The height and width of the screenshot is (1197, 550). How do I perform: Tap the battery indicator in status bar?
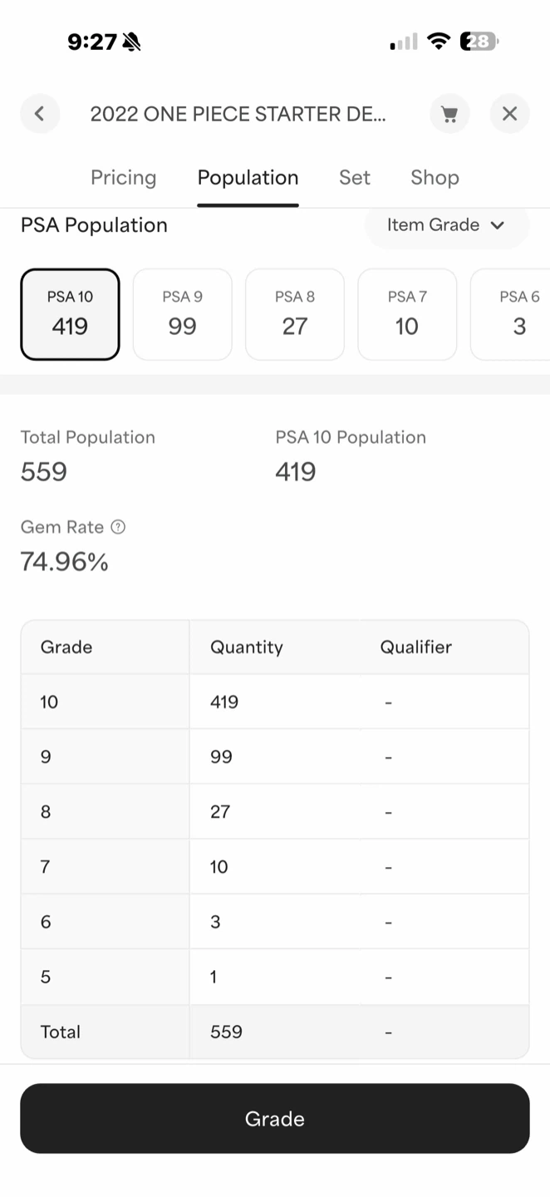479,41
